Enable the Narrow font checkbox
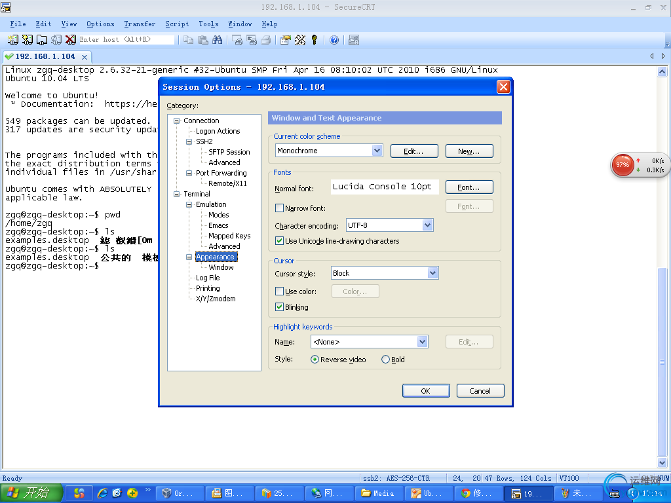 coord(280,209)
